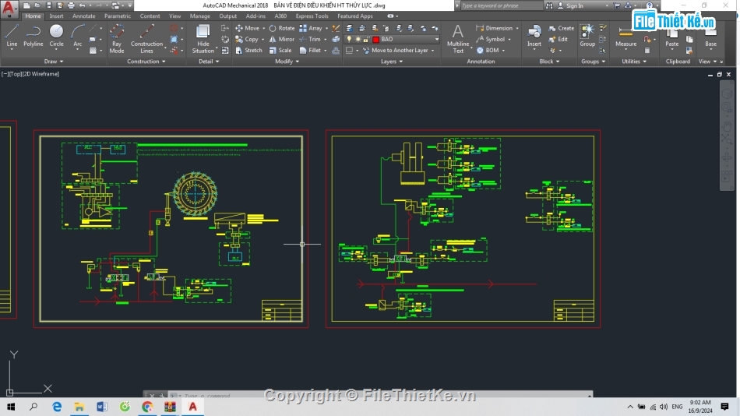Switch to the Parametric ribbon tab
The width and height of the screenshot is (740, 416).
(x=118, y=16)
